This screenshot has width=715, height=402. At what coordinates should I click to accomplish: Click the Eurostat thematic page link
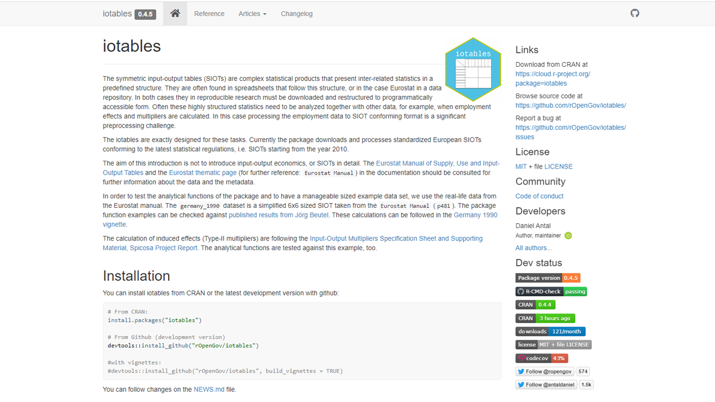click(x=203, y=173)
